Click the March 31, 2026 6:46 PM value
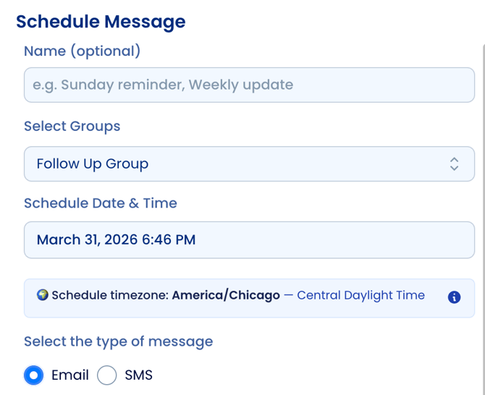The width and height of the screenshot is (485, 395). (x=116, y=240)
